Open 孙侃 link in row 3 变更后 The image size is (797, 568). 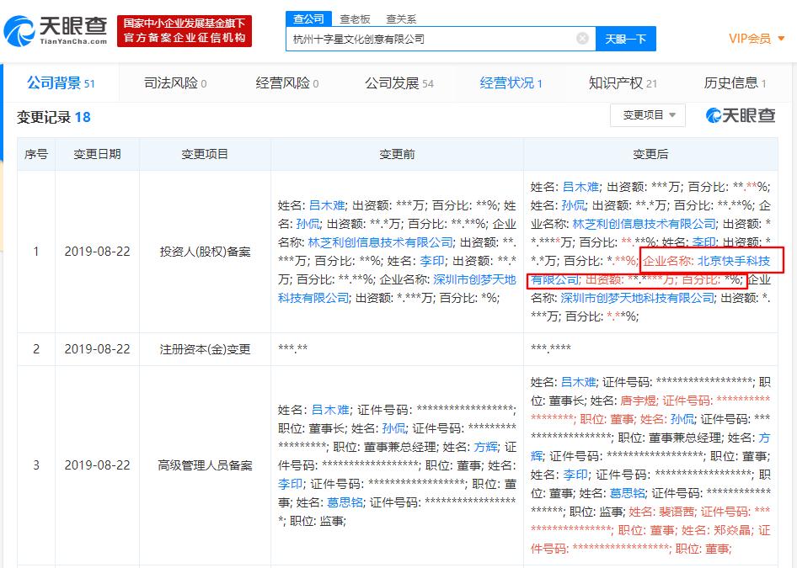point(682,419)
